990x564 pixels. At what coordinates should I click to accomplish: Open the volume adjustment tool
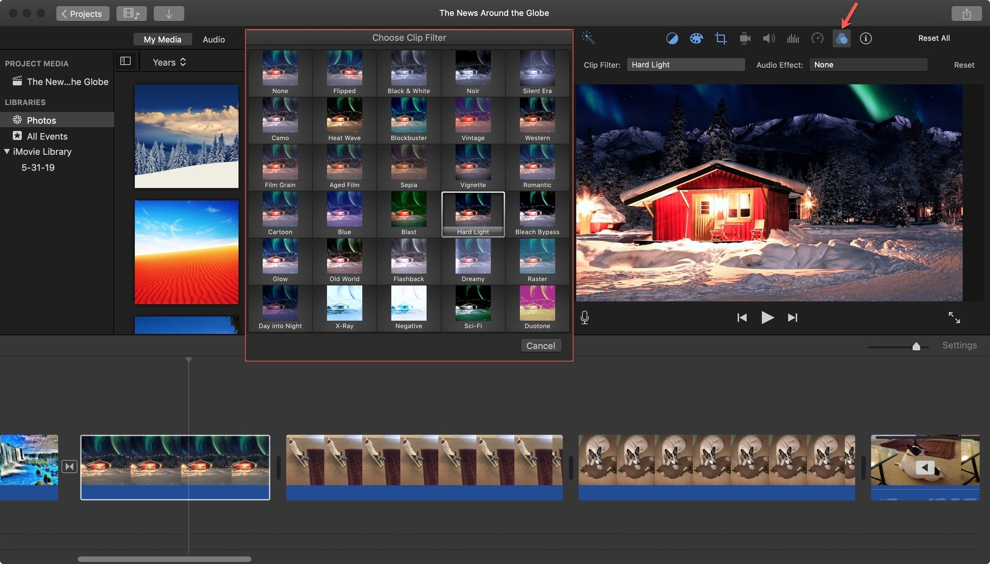click(x=769, y=38)
